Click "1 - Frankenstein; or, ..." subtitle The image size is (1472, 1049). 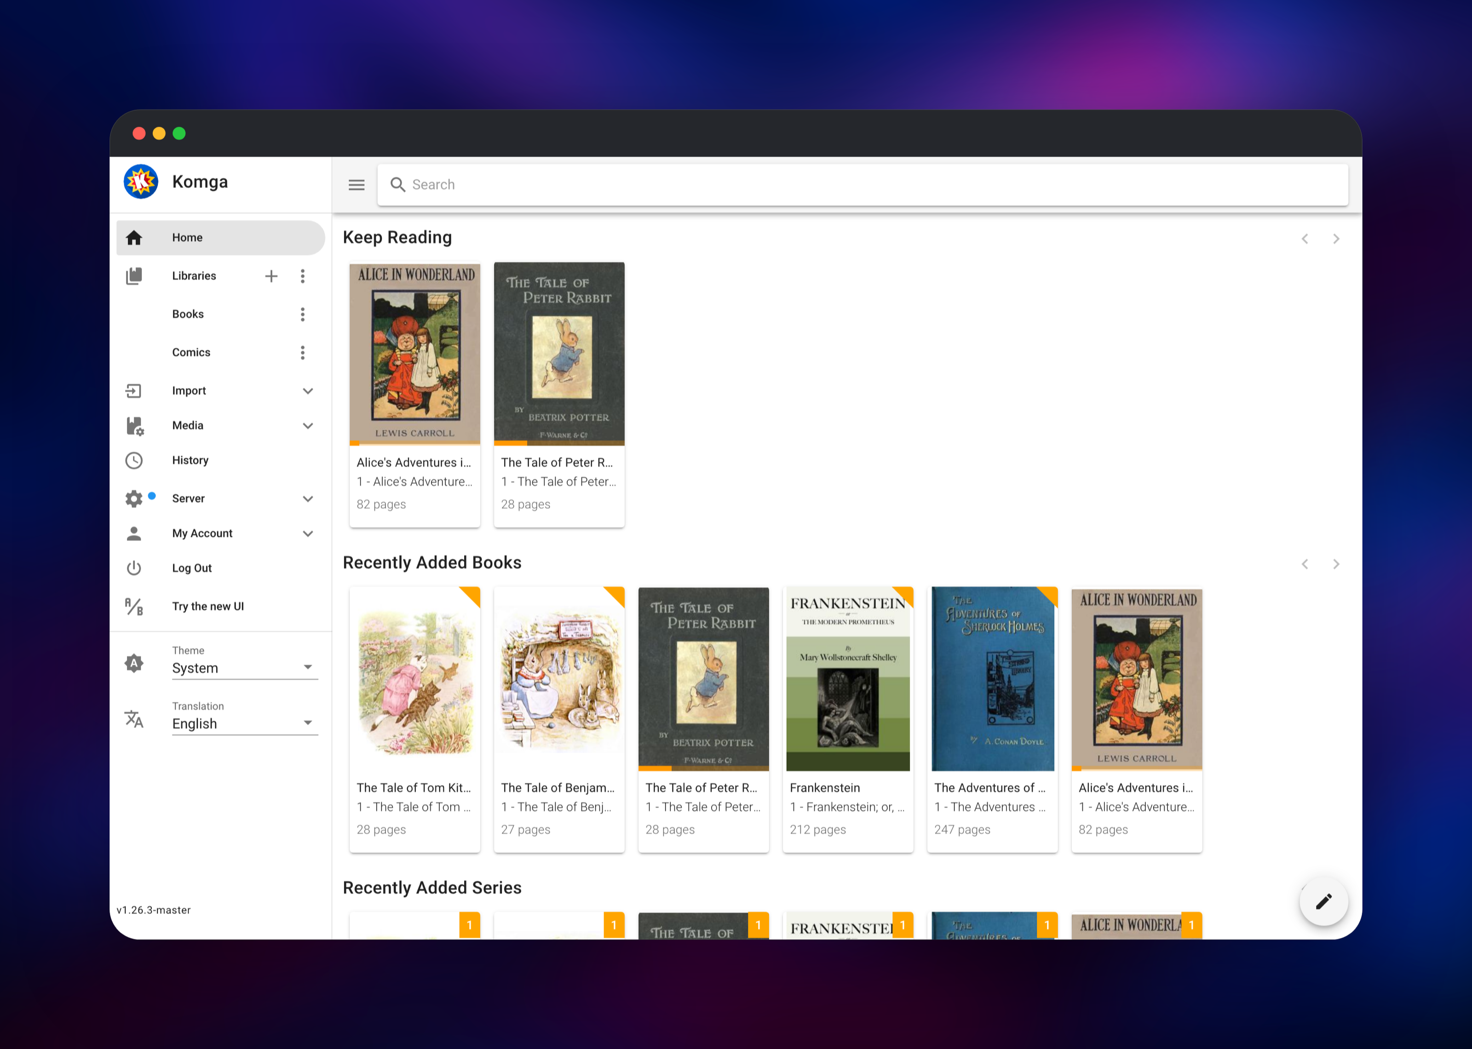[x=847, y=808]
